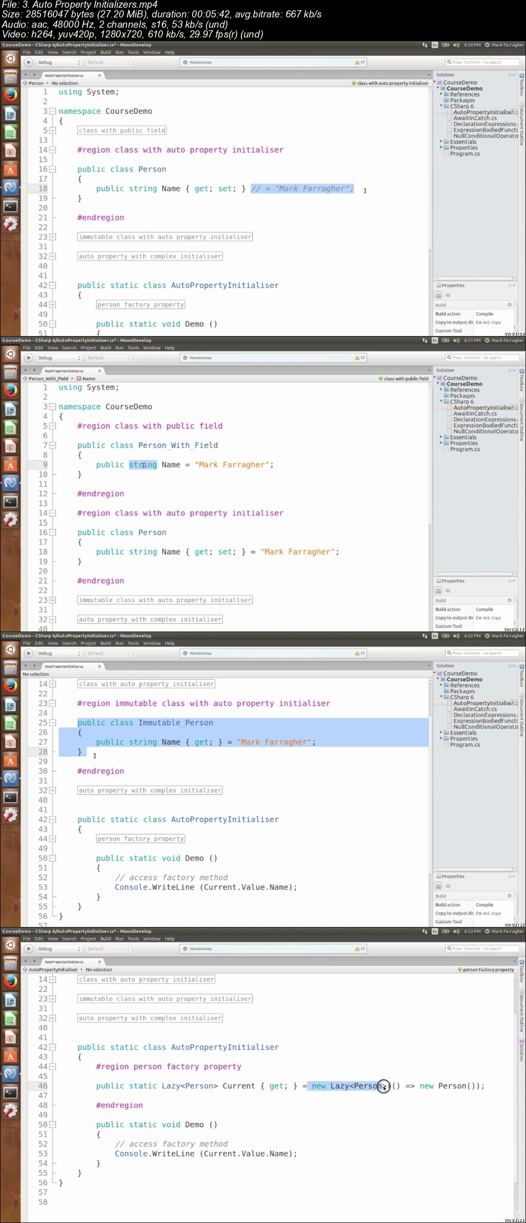This screenshot has width=526, height=1223.
Task: Expand the Essentials folder in the 6:51 PM frame
Action: point(441,437)
